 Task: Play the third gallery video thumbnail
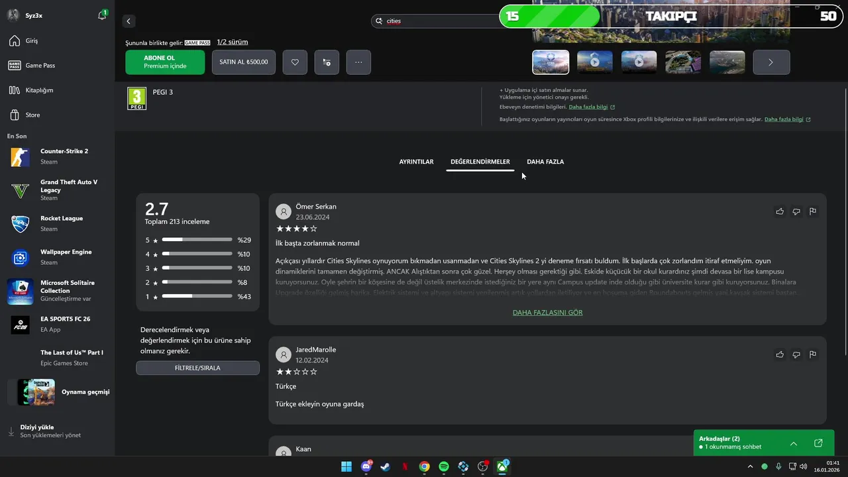pos(639,62)
